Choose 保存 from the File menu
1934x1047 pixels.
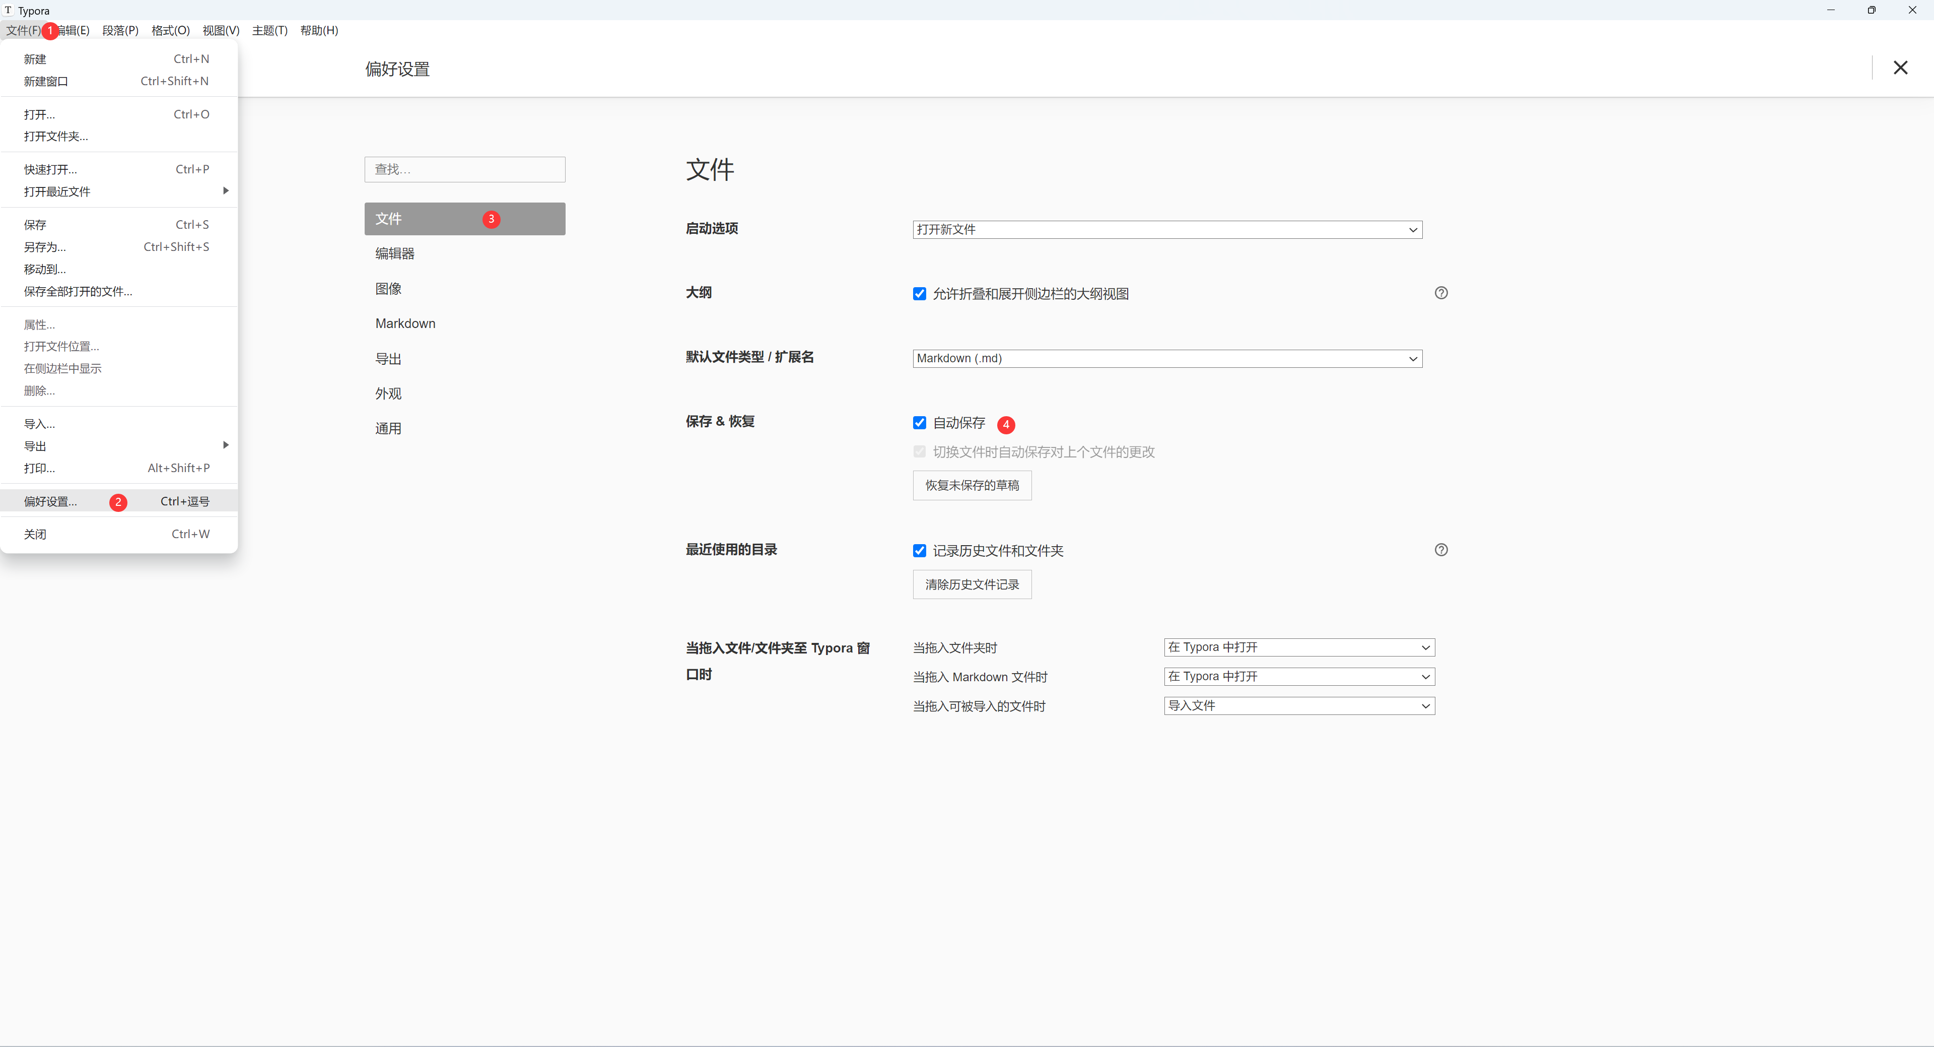[119, 225]
